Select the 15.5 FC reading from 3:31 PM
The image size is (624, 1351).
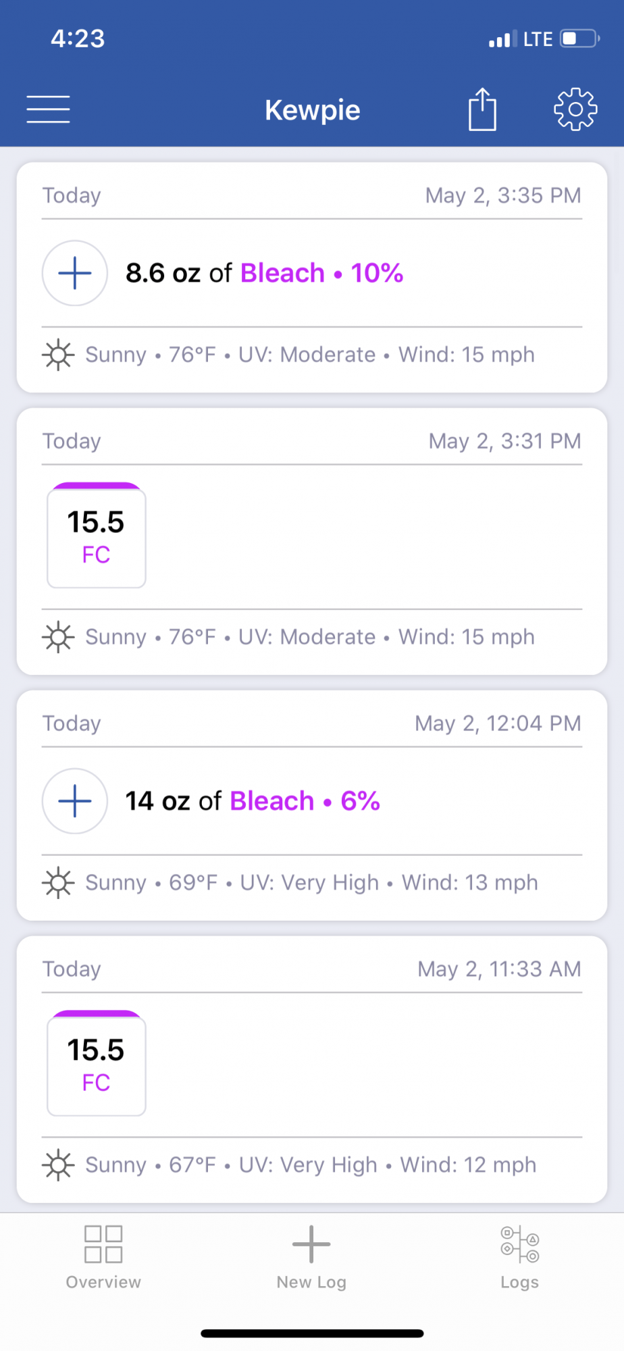click(x=97, y=536)
